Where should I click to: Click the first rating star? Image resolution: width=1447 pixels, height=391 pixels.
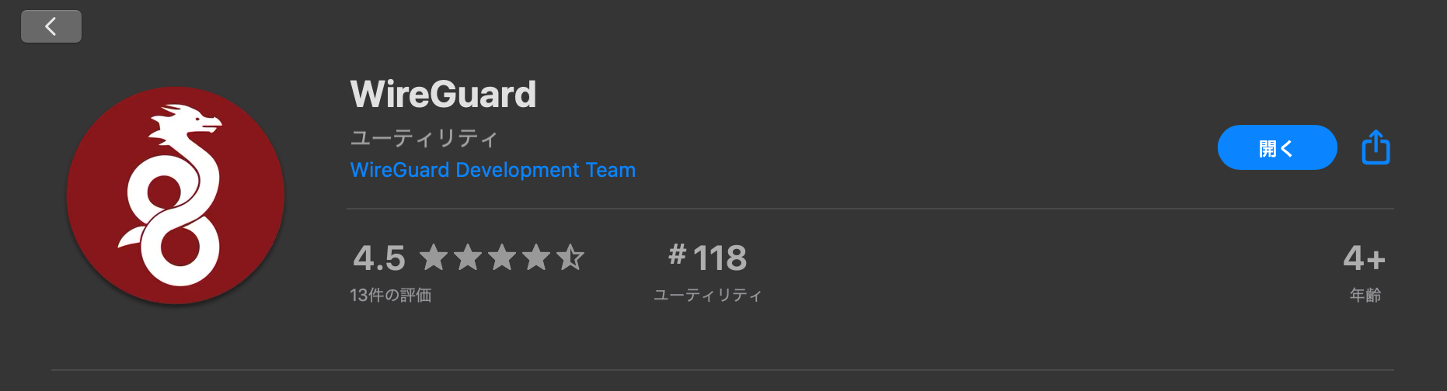(x=434, y=257)
